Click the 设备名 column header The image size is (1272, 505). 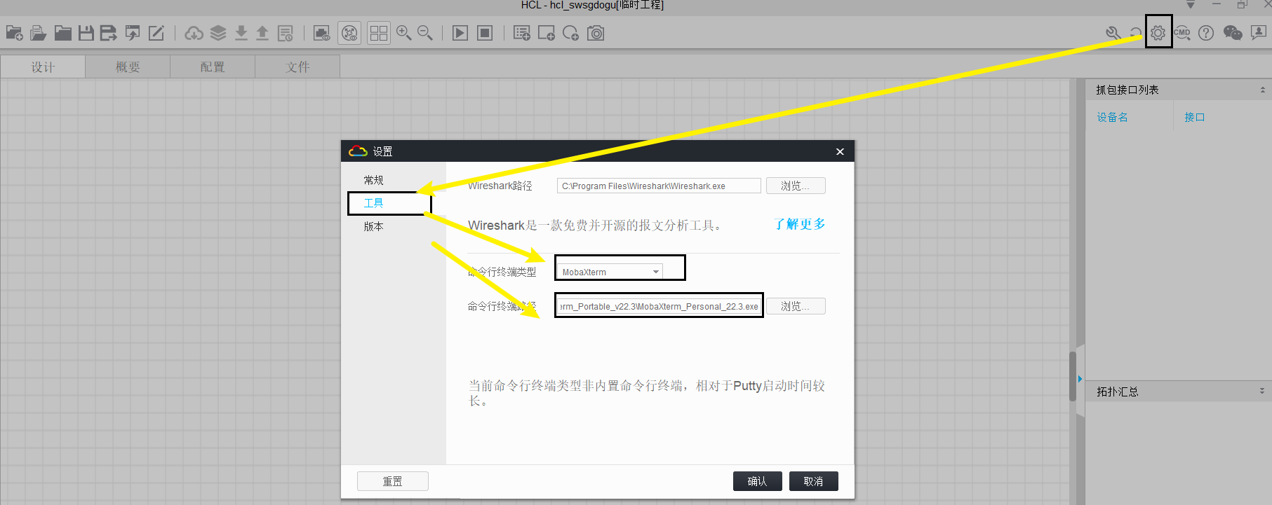tap(1113, 117)
